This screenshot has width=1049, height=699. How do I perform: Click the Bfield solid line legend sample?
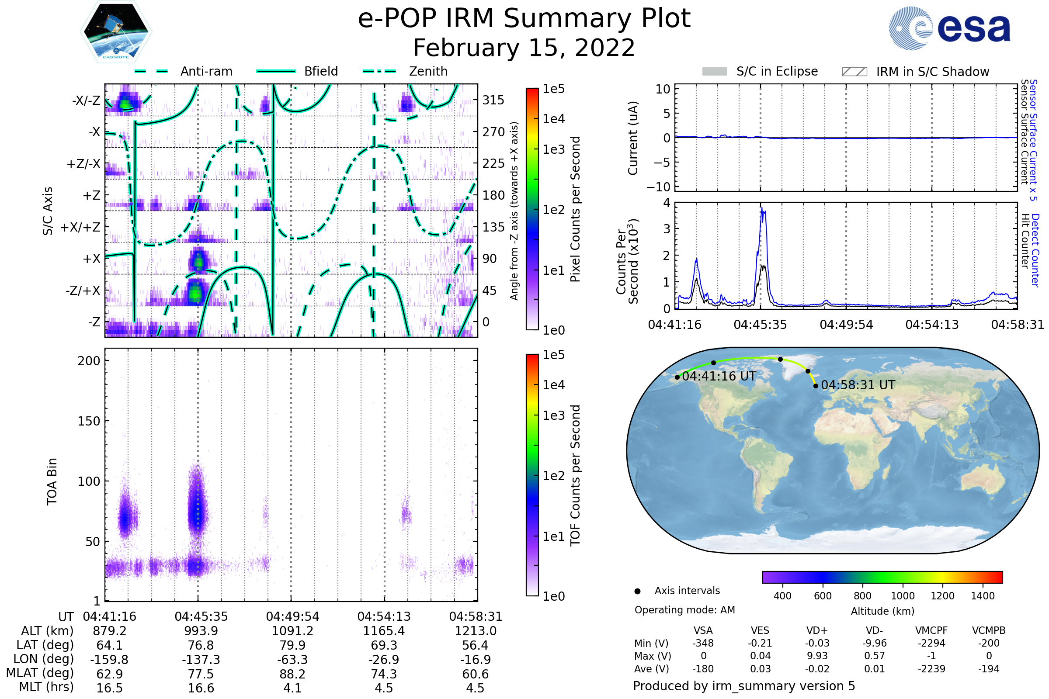click(x=276, y=71)
